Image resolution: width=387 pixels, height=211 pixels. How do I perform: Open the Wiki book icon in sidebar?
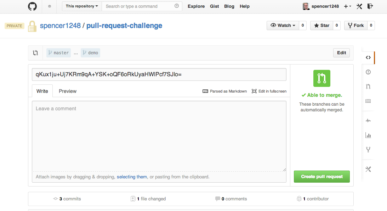click(368, 101)
